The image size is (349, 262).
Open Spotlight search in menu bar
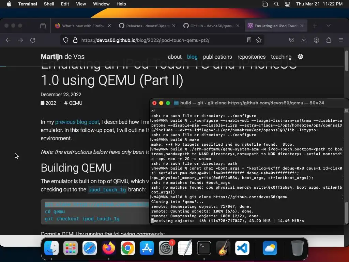(x=276, y=4)
